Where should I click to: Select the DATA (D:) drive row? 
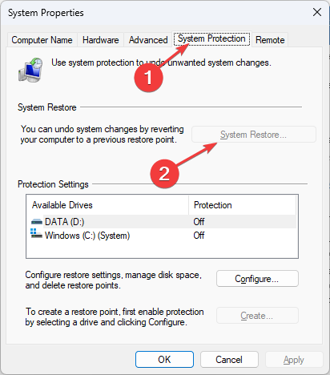[x=163, y=222]
